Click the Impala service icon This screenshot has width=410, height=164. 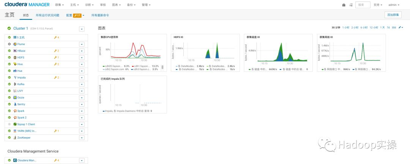15,77
